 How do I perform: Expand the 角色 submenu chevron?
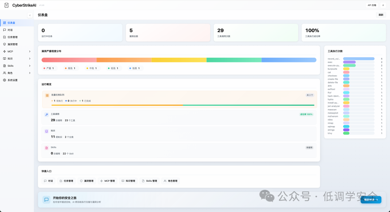[30, 73]
